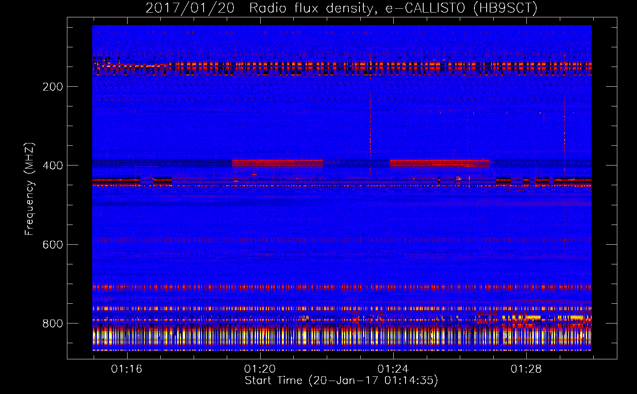
Task: Click the 200 frequency tick label
Action: coord(53,87)
